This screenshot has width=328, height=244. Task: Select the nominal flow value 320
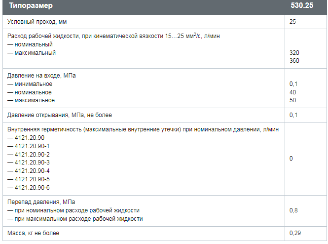tap(294, 52)
